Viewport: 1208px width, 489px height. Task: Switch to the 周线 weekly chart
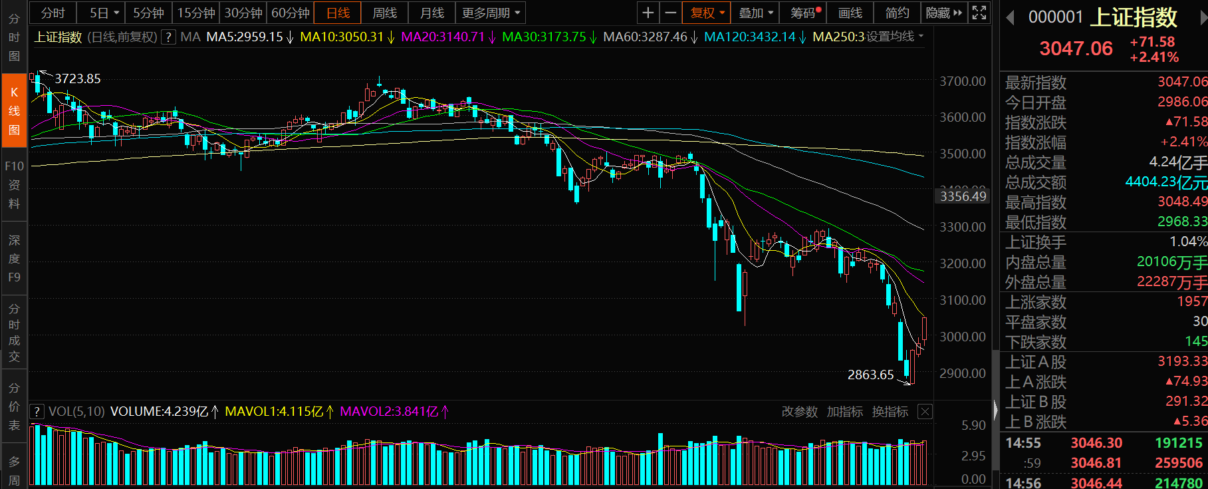(385, 13)
